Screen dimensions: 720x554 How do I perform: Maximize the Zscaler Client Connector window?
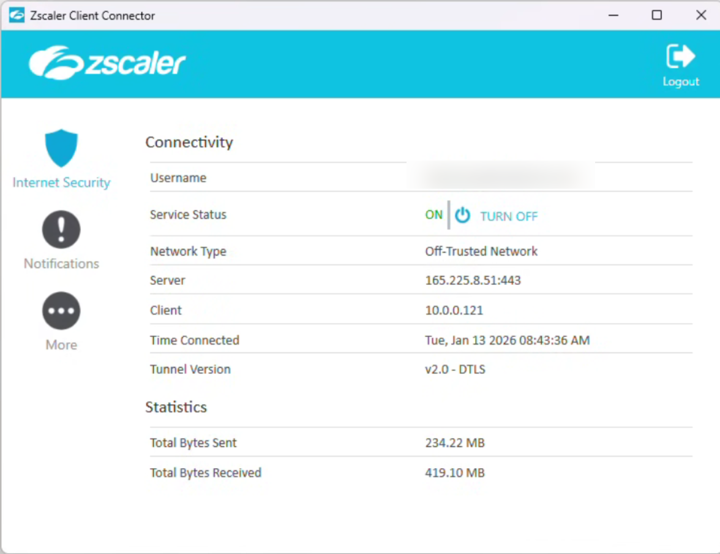[x=657, y=15]
